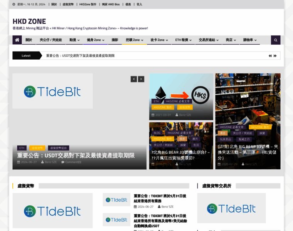Expand the 動漫 menu
Screen dimensions: 293x231
click(74, 40)
